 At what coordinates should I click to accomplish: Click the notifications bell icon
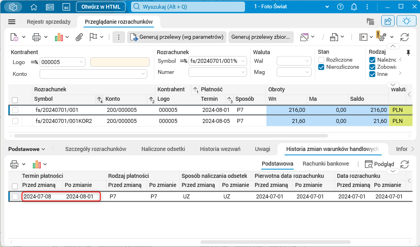(354, 7)
